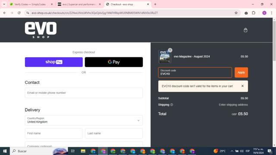Close the evo Supercar and performance tab
Image resolution: width=276 pixels, height=155 pixels.
pyautogui.click(x=100, y=4)
